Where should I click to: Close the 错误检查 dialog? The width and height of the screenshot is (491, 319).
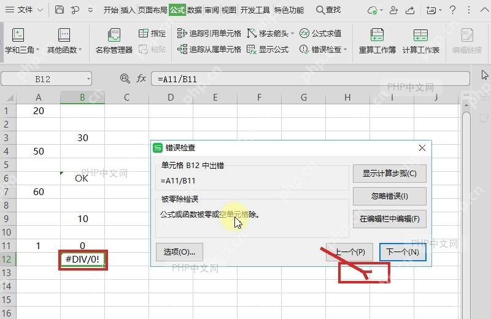[422, 148]
